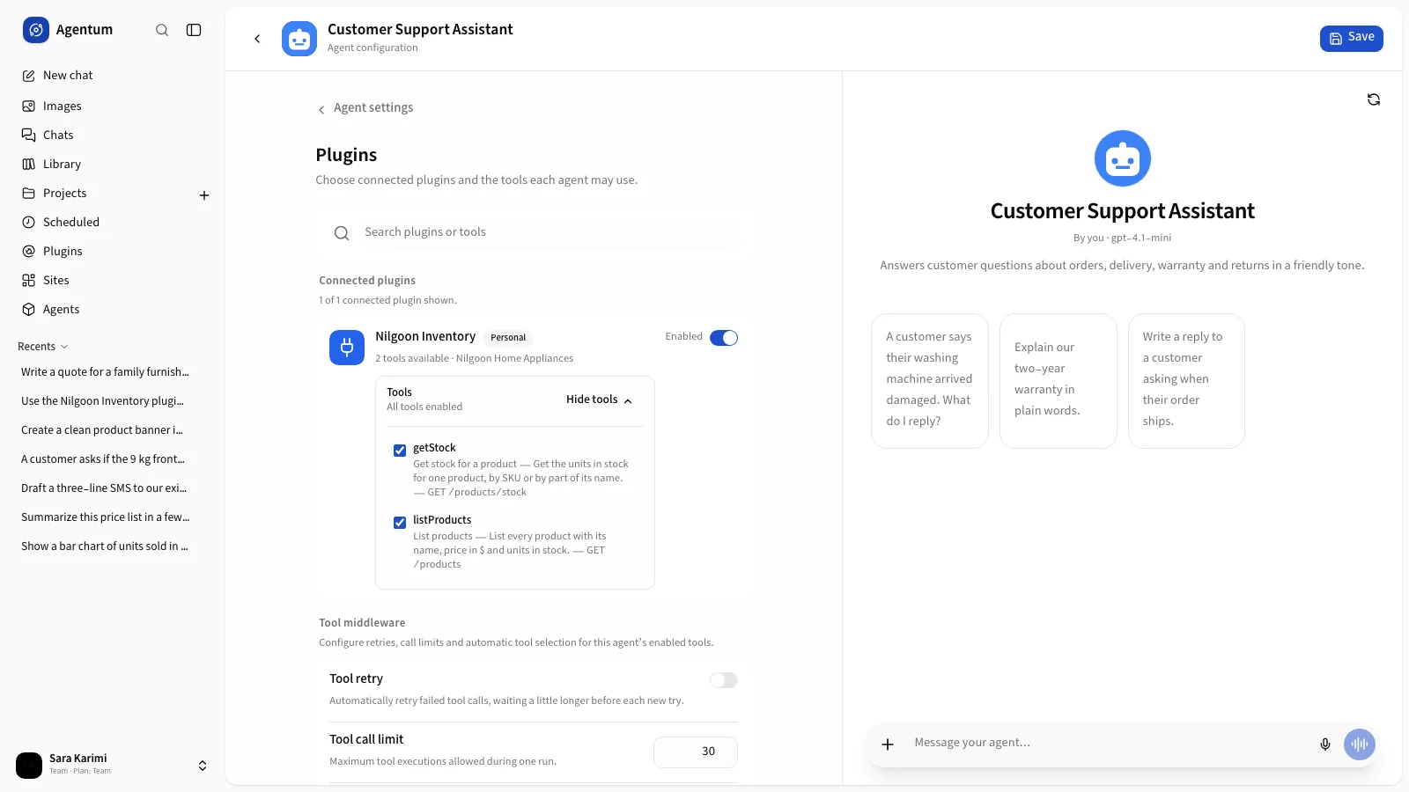1409x792 pixels.
Task: Collapse tools with Hide tools
Action: pos(600,400)
